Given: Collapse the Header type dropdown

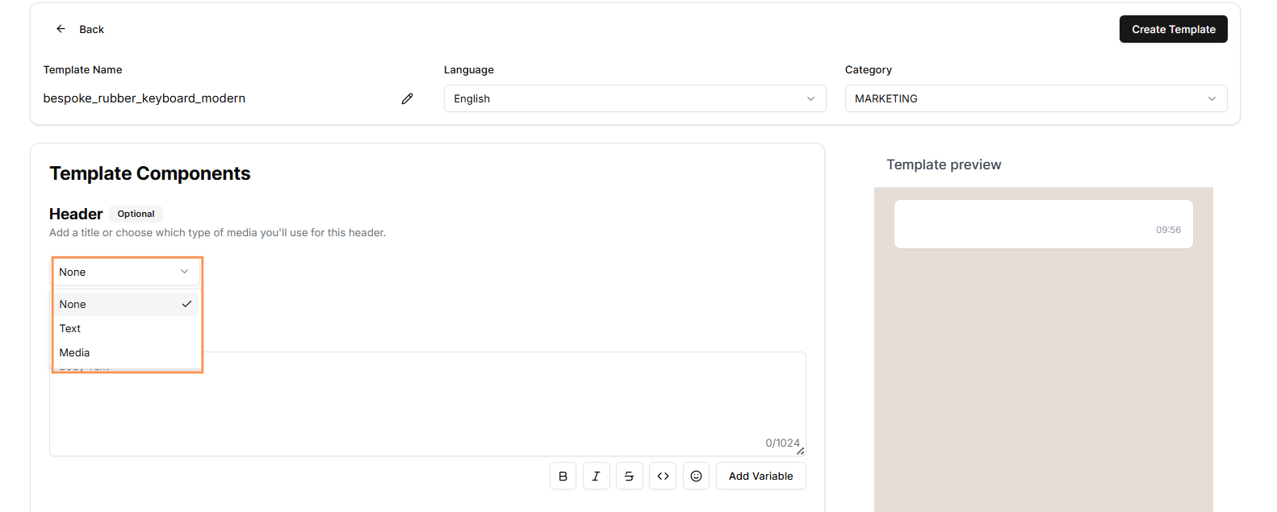Looking at the screenshot, I should tap(126, 272).
